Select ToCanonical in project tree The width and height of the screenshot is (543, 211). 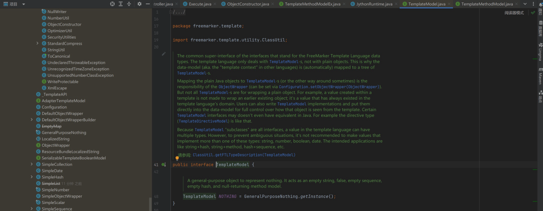pyautogui.click(x=58, y=56)
